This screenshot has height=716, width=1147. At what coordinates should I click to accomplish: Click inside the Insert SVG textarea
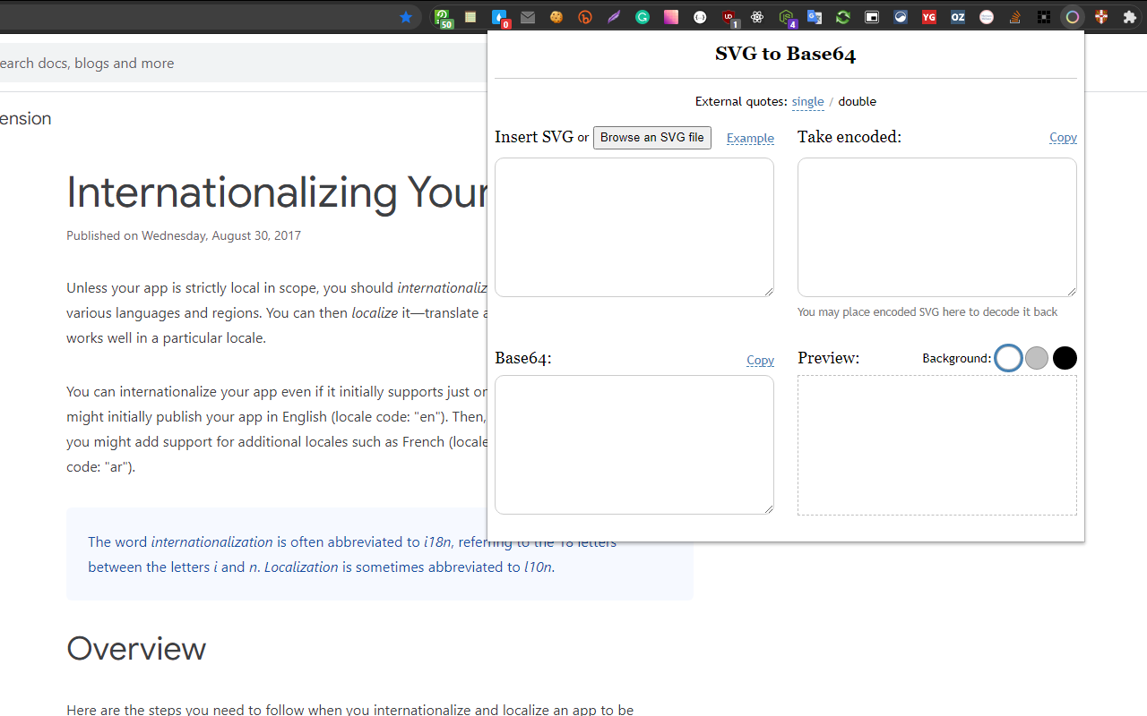coord(634,227)
